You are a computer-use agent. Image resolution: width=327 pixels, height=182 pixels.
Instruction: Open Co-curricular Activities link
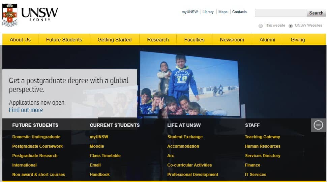tap(189, 165)
